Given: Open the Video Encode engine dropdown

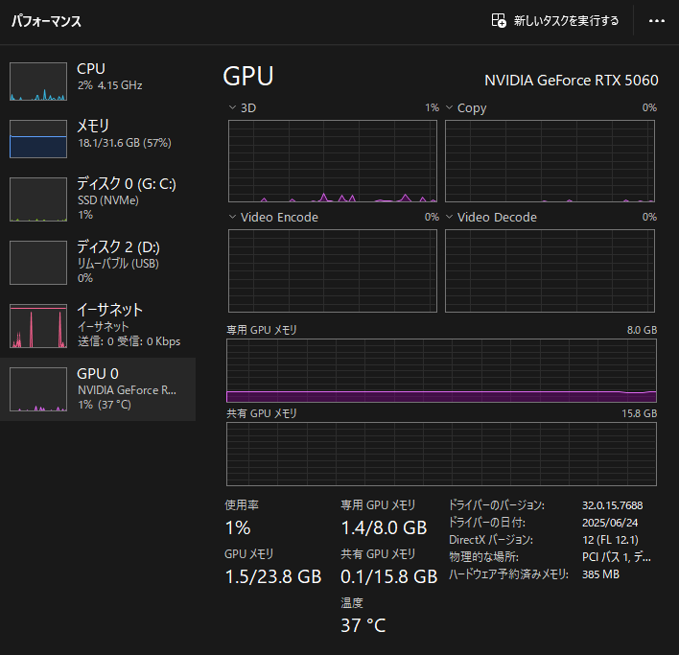Looking at the screenshot, I should pos(232,218).
